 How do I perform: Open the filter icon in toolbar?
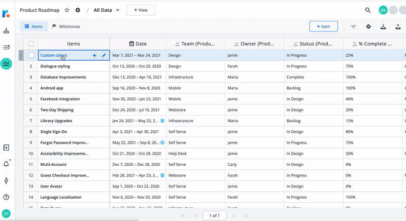click(x=353, y=27)
